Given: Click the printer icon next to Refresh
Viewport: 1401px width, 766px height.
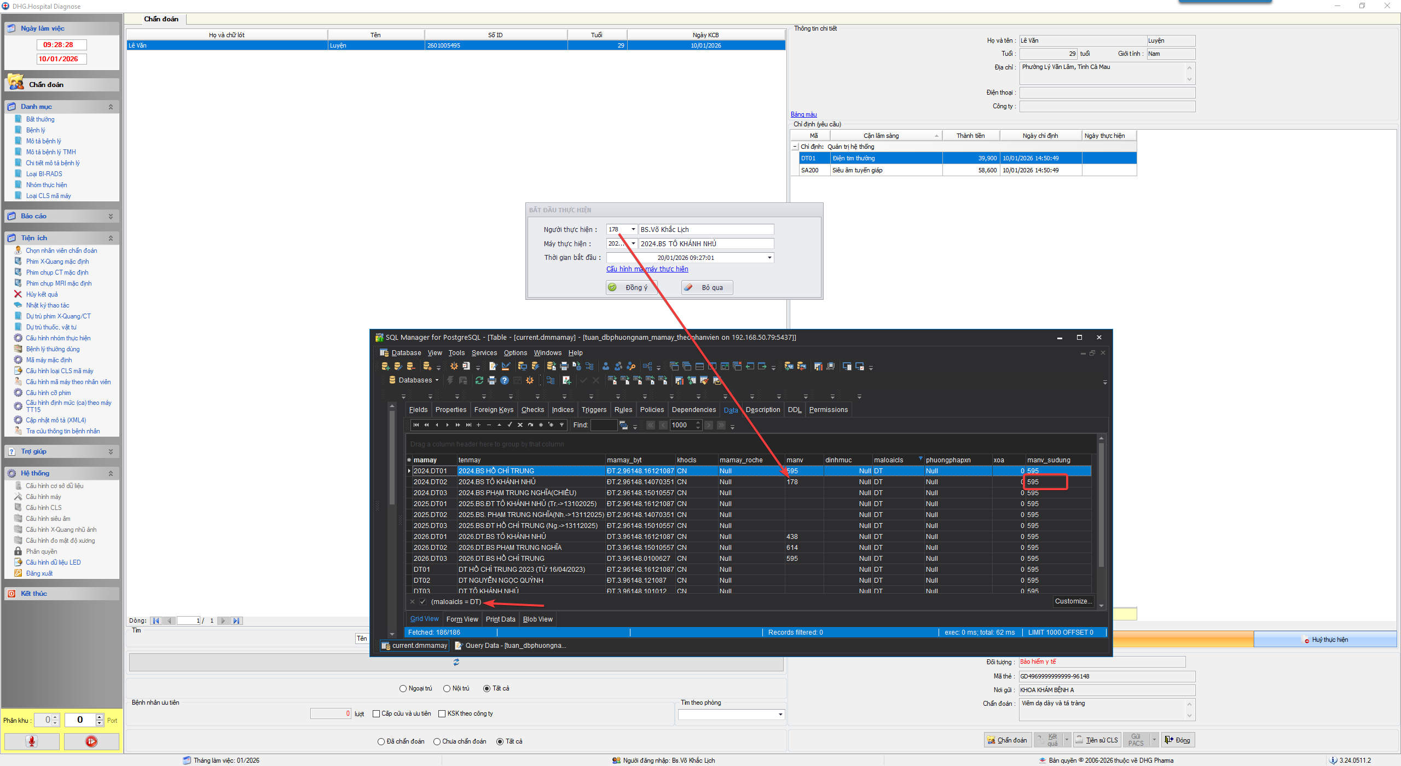Looking at the screenshot, I should (x=491, y=380).
